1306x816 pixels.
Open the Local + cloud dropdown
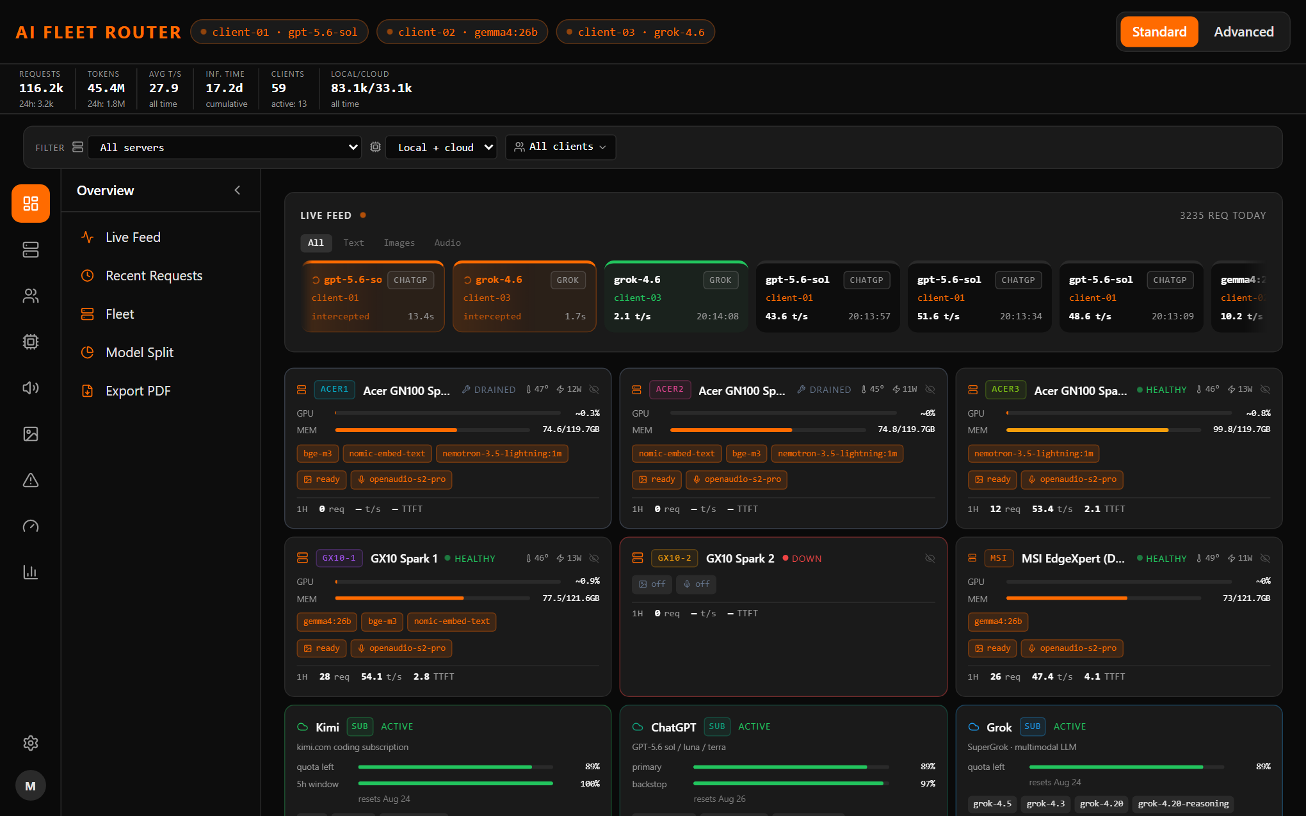441,147
